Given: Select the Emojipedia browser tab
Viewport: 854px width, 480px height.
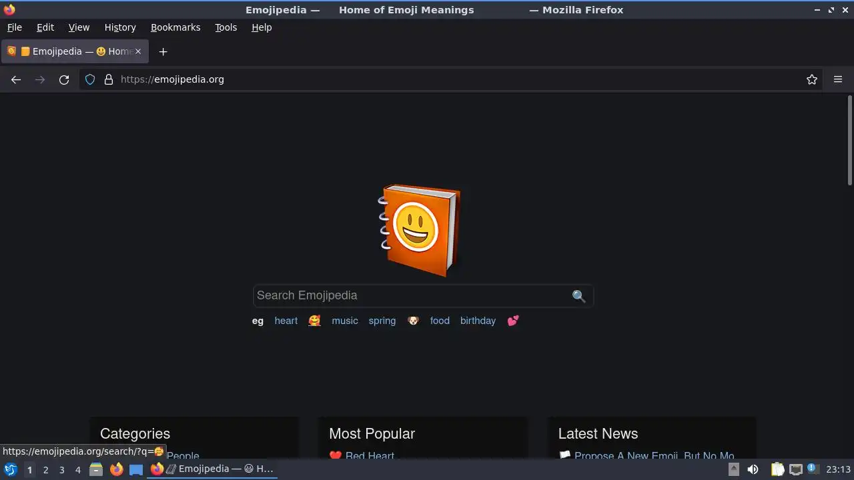Looking at the screenshot, I should pyautogui.click(x=75, y=51).
